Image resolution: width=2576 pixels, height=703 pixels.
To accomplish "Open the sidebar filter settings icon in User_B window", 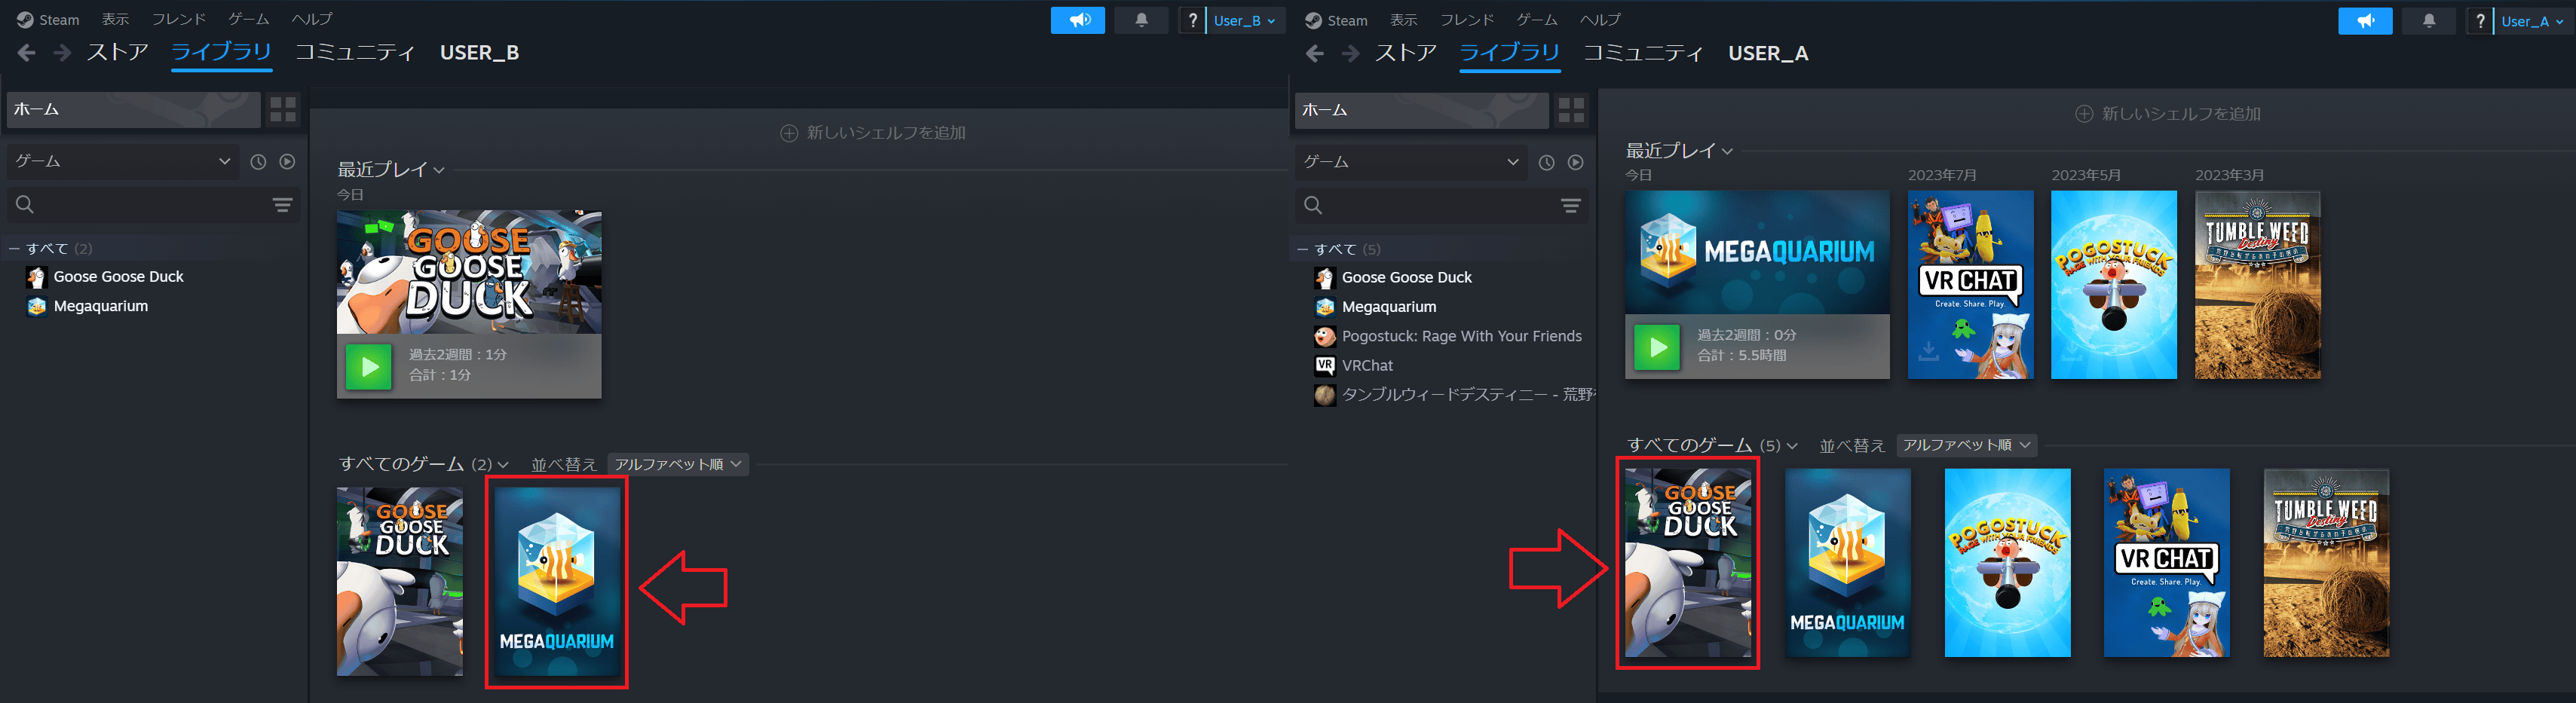I will tap(283, 205).
